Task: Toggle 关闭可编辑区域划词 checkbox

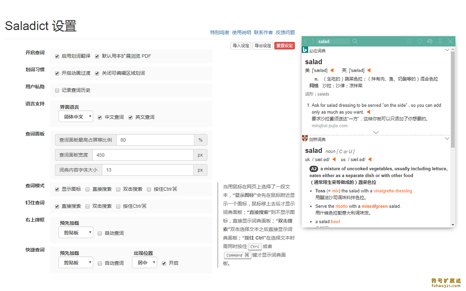Action: pyautogui.click(x=97, y=73)
